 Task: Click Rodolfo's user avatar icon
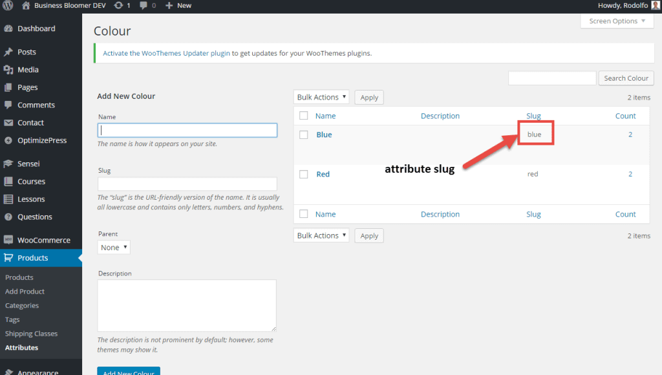point(656,5)
